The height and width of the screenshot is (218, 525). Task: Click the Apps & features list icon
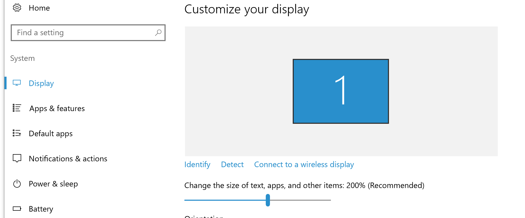click(x=17, y=108)
